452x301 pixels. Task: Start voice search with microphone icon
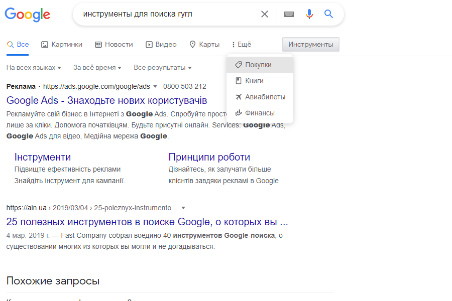pyautogui.click(x=309, y=14)
